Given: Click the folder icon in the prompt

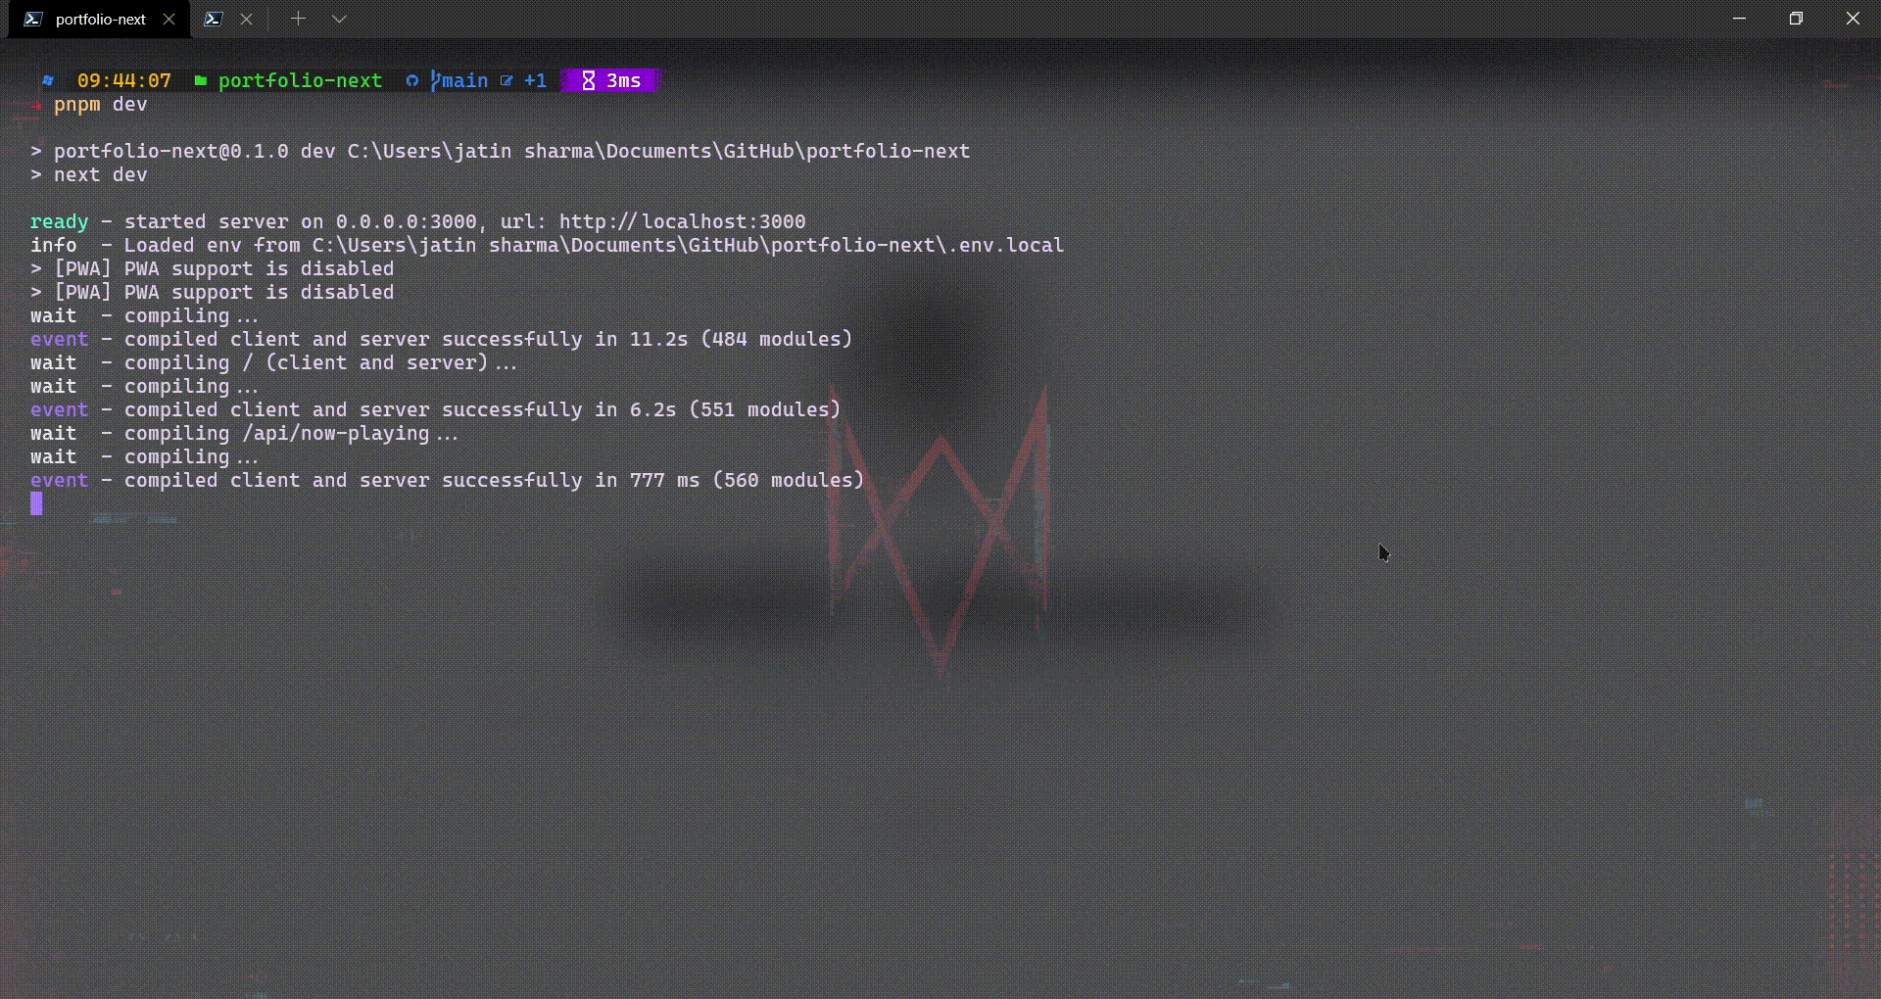Looking at the screenshot, I should [201, 81].
